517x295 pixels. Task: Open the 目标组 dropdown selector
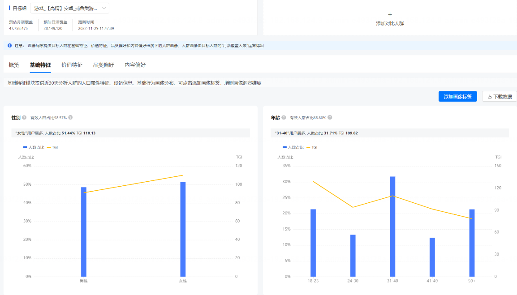[x=69, y=8]
